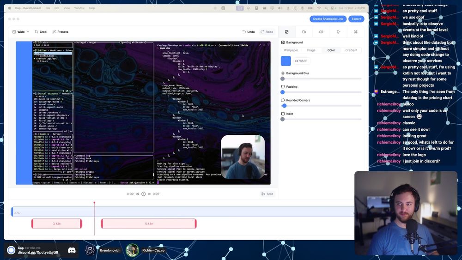Screen dimensions: 462x260
Task: Click the Background Blur icon next to label
Action: tap(283, 73)
